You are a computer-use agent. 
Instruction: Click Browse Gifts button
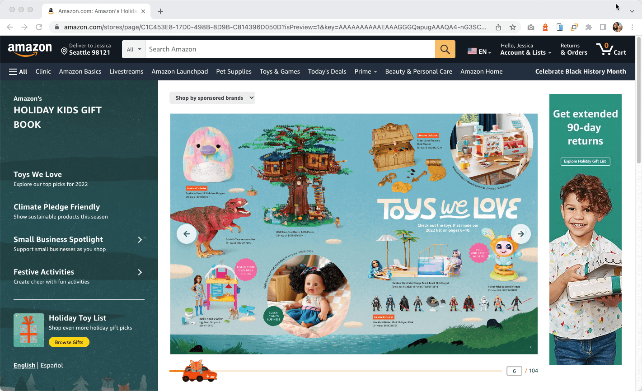click(x=69, y=342)
